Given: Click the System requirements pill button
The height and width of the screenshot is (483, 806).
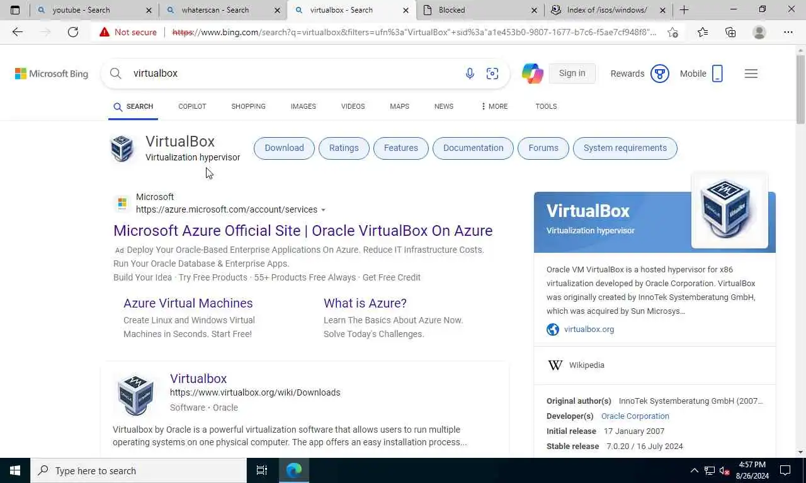Looking at the screenshot, I should click(x=625, y=148).
